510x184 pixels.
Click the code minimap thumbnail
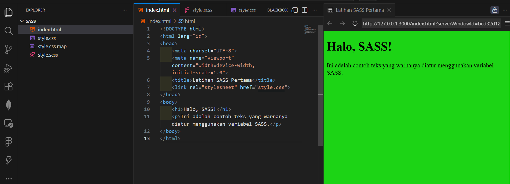310,29
